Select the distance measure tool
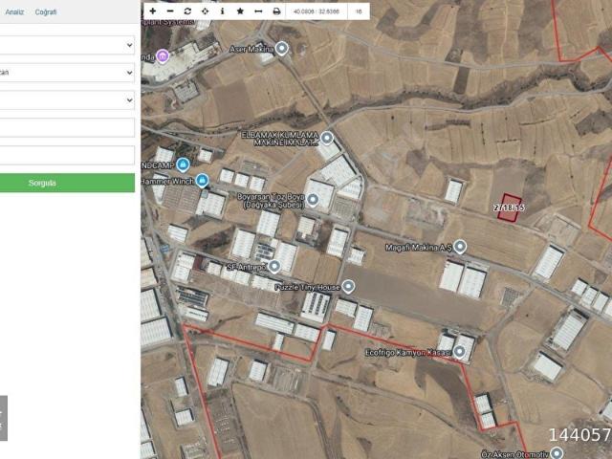Viewport: 612px width, 459px height. click(258, 11)
